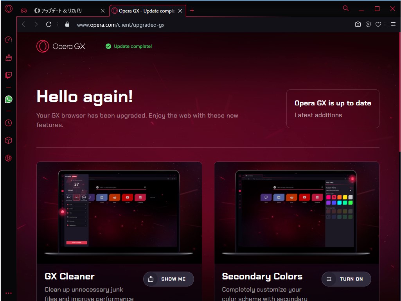Open a new tab with plus
The height and width of the screenshot is (301, 401).
point(192,11)
